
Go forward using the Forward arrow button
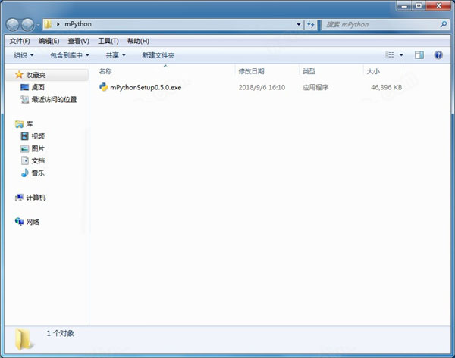(28, 25)
